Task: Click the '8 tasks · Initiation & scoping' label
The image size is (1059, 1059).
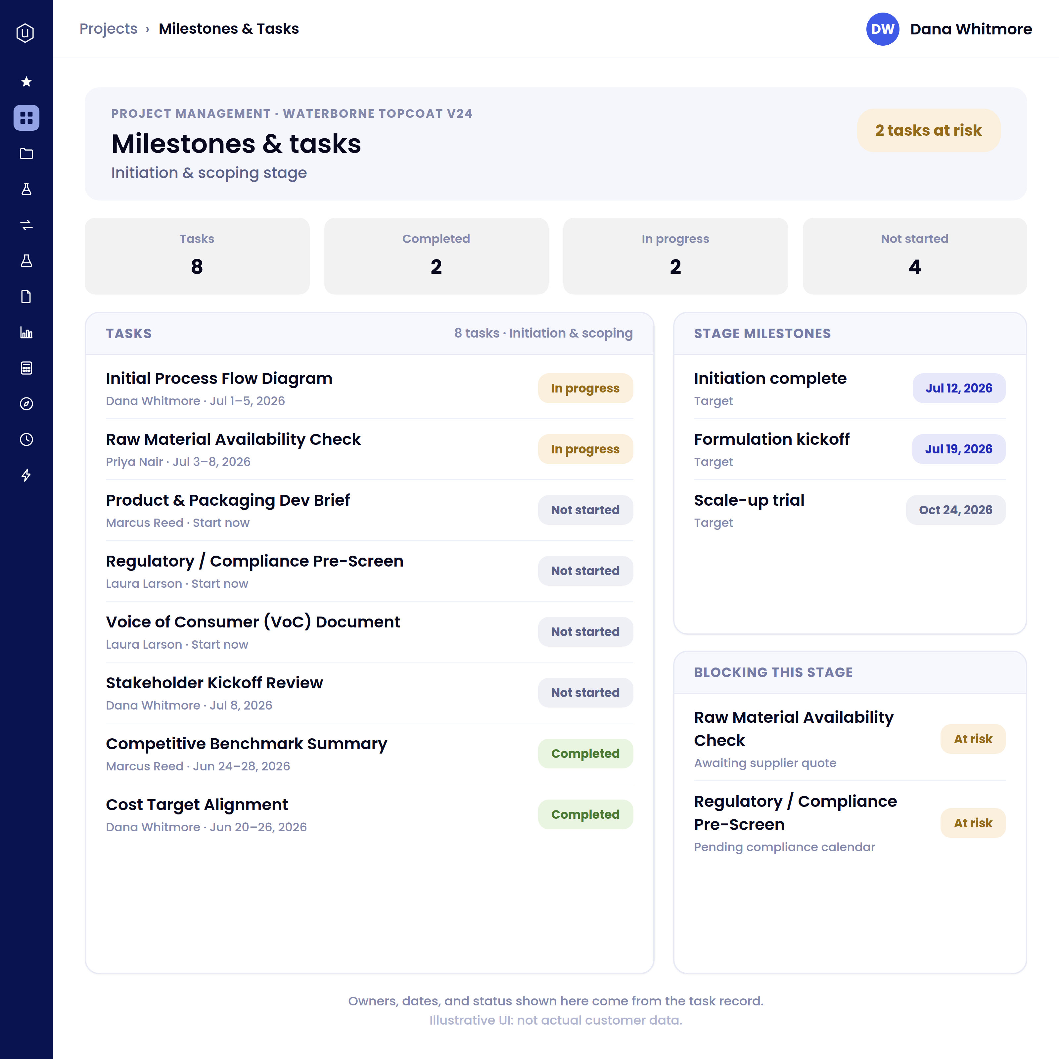Action: click(543, 333)
